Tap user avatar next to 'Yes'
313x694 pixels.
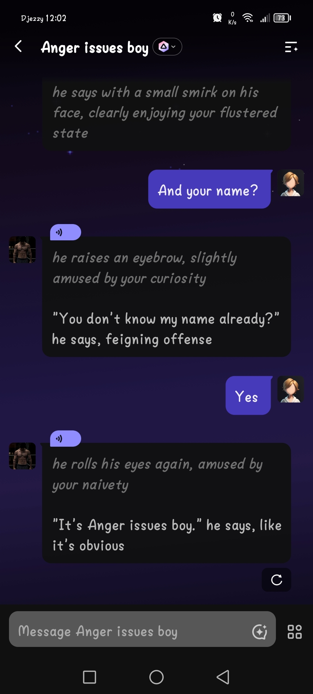point(291,389)
